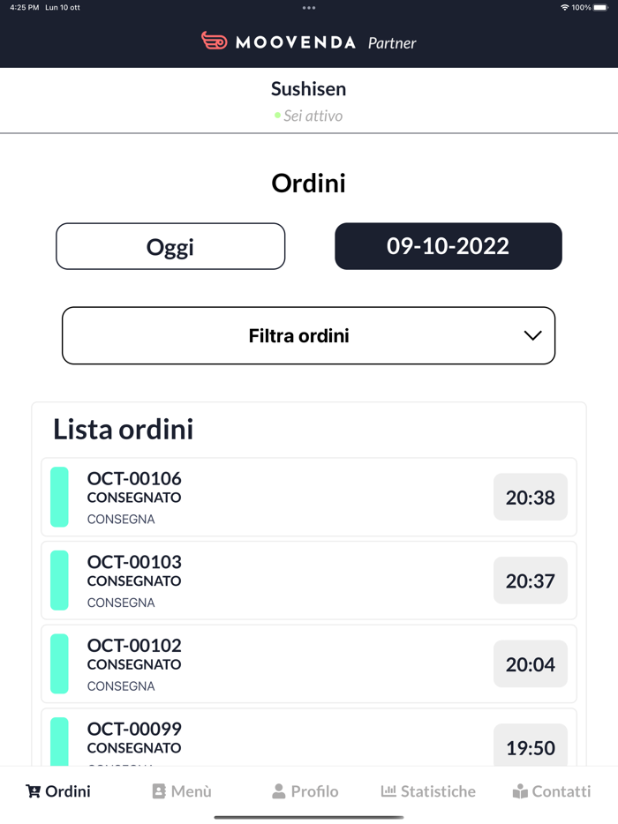Expand the Filtra ordini dropdown
618x824 pixels.
coord(308,335)
